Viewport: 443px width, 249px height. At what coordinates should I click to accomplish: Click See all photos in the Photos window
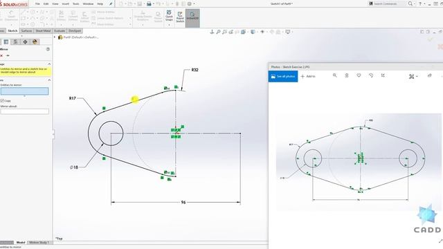tap(283, 77)
